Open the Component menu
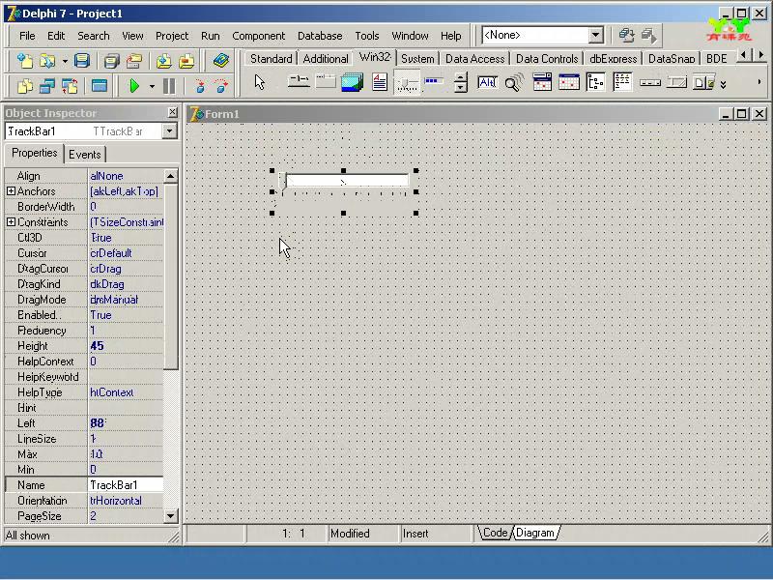Screen dimensions: 773x580 click(x=258, y=36)
